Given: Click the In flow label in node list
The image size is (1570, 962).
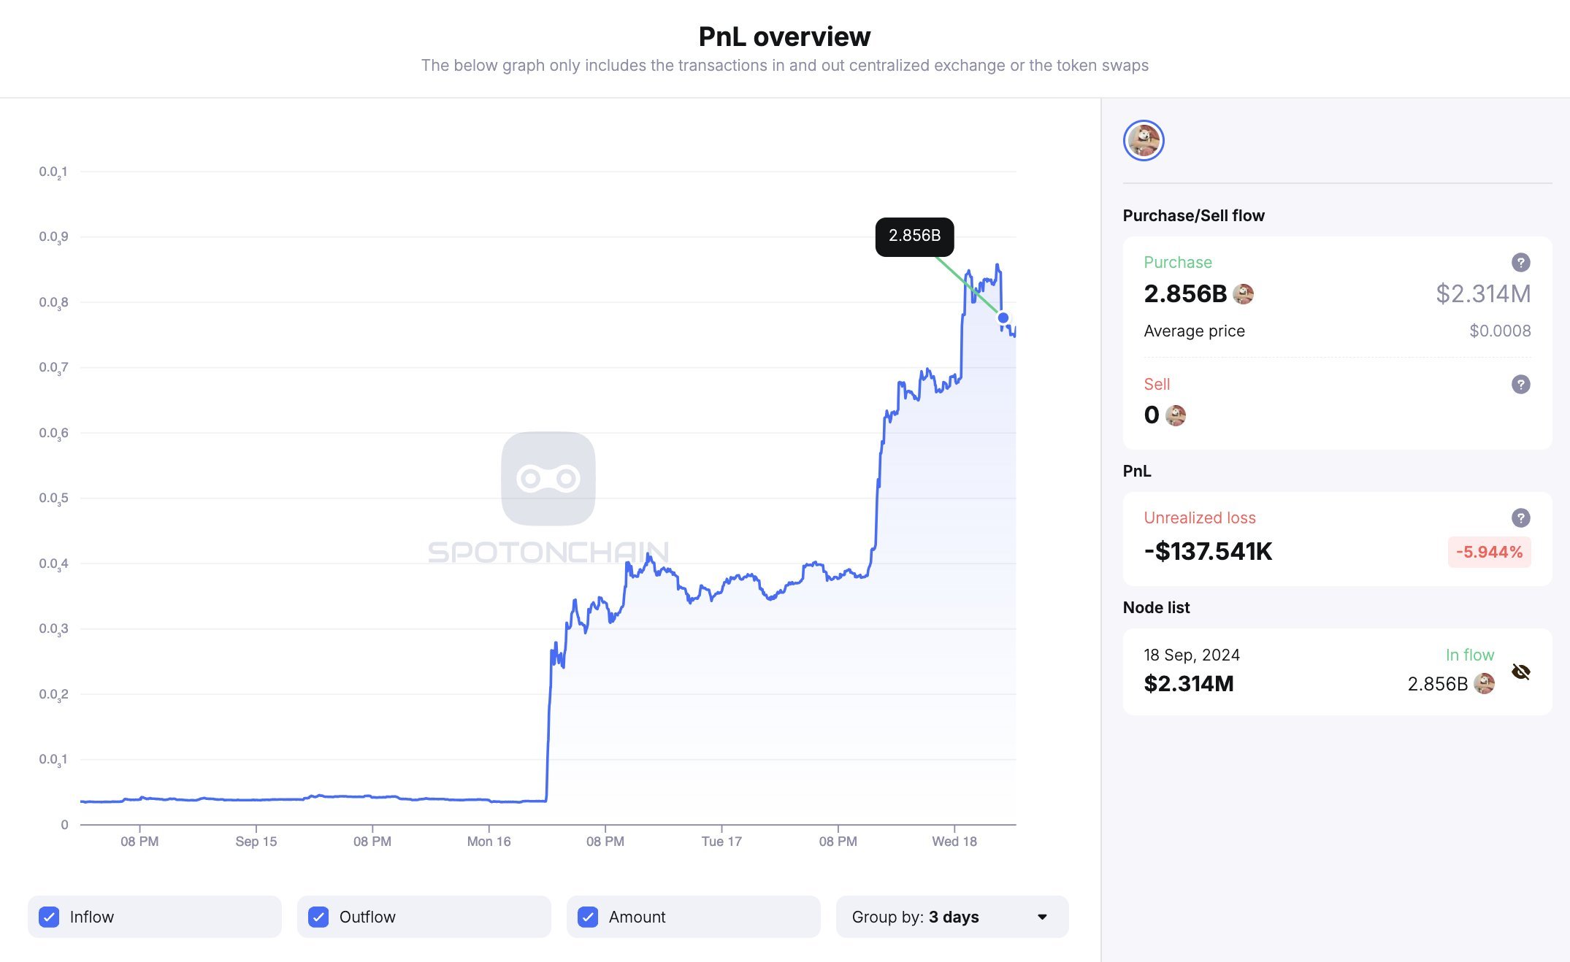Looking at the screenshot, I should [1469, 655].
